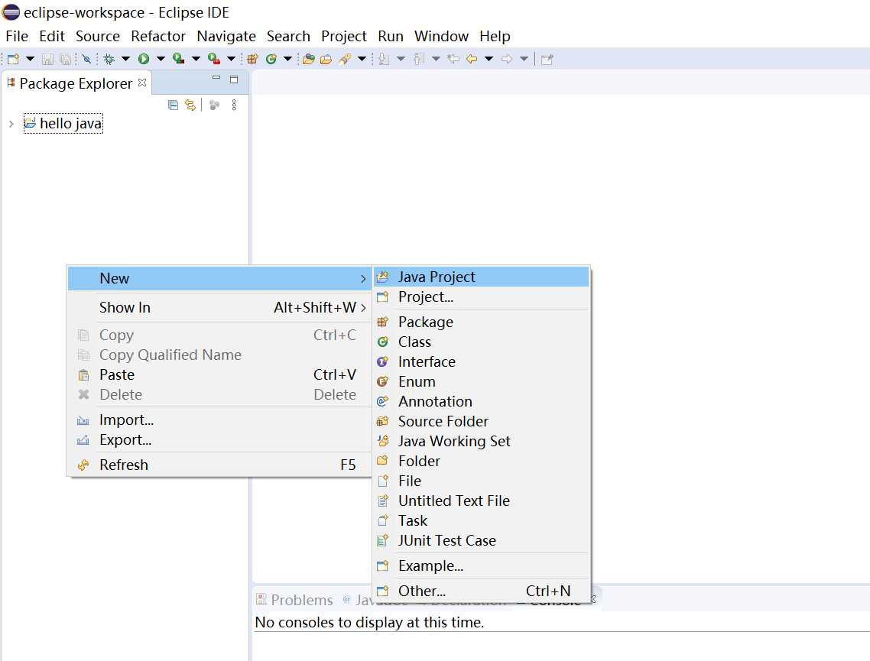Click the Forward navigation arrow icon

point(507,59)
